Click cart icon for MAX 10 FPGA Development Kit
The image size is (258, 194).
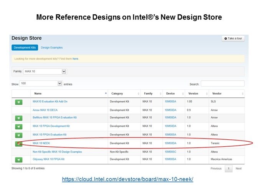18,127
